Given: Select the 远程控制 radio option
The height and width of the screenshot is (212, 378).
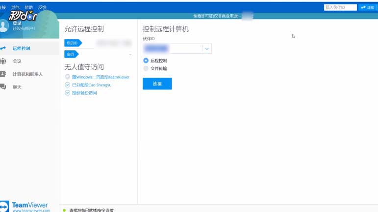Looking at the screenshot, I should tap(146, 61).
